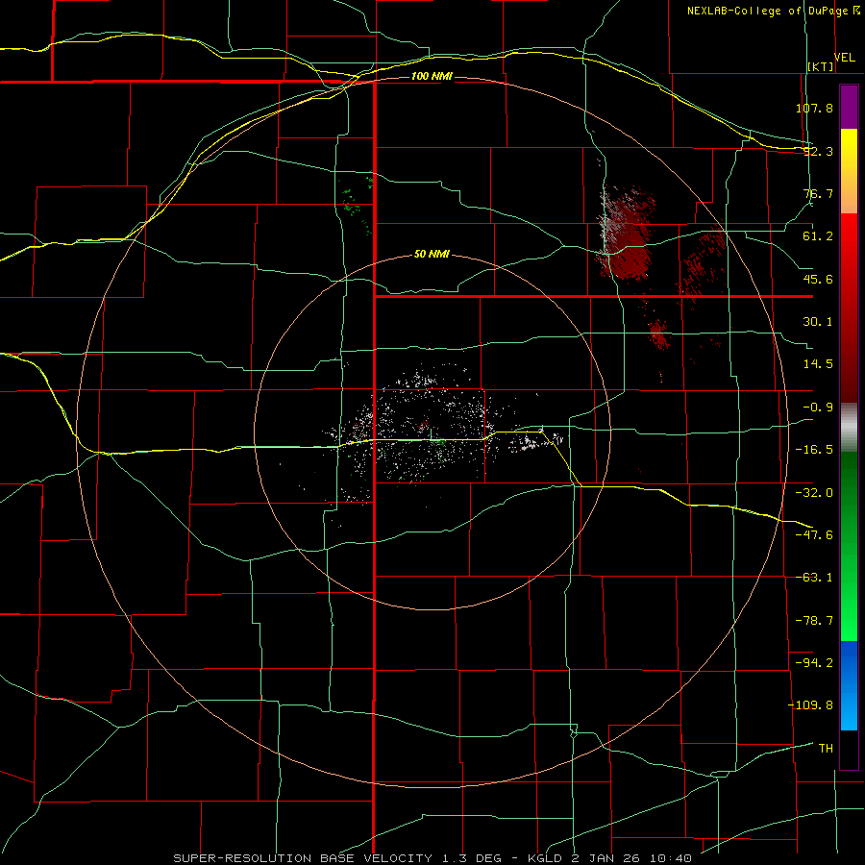Screen dimensions: 865x865
Task: Click the VEL legend title
Action: [844, 58]
